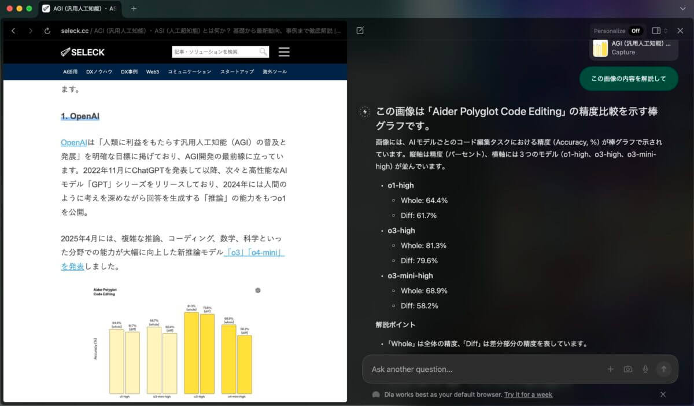Click the seleck.cc address bar
This screenshot has height=406, width=694.
pyautogui.click(x=200, y=31)
